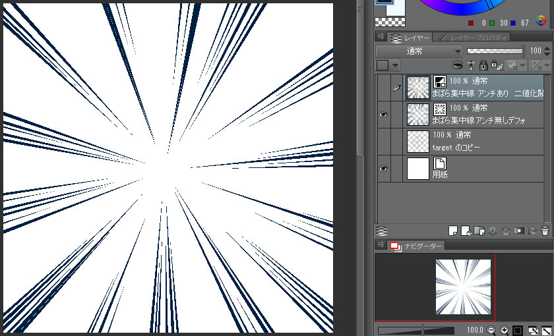
Task: Click the Create Layer Mask icon
Action: click(518, 231)
